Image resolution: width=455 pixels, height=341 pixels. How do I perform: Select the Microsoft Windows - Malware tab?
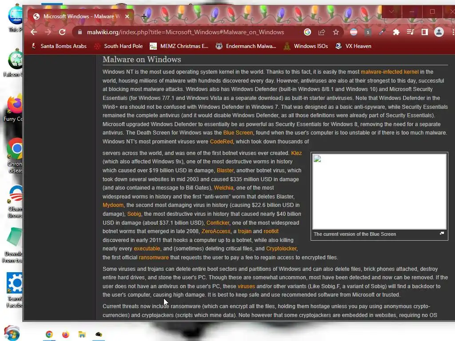[x=81, y=16]
